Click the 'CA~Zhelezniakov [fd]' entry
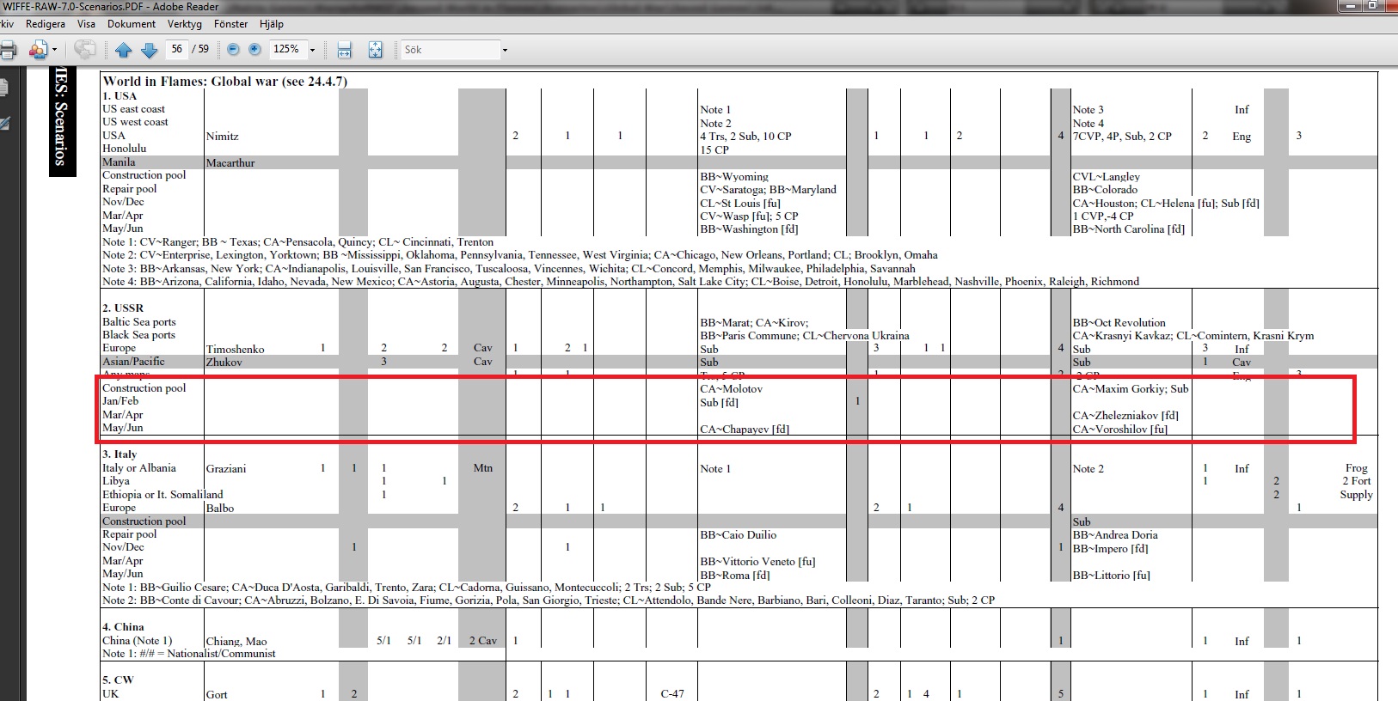 tap(1125, 416)
